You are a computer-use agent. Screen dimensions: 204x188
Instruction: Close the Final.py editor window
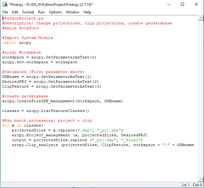196,4
